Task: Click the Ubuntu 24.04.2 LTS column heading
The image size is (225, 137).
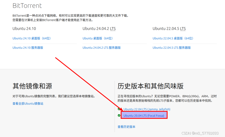Action: pyautogui.click(x=99, y=29)
